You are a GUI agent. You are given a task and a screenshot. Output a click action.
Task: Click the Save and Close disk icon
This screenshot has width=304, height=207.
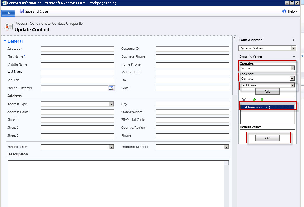pos(22,11)
